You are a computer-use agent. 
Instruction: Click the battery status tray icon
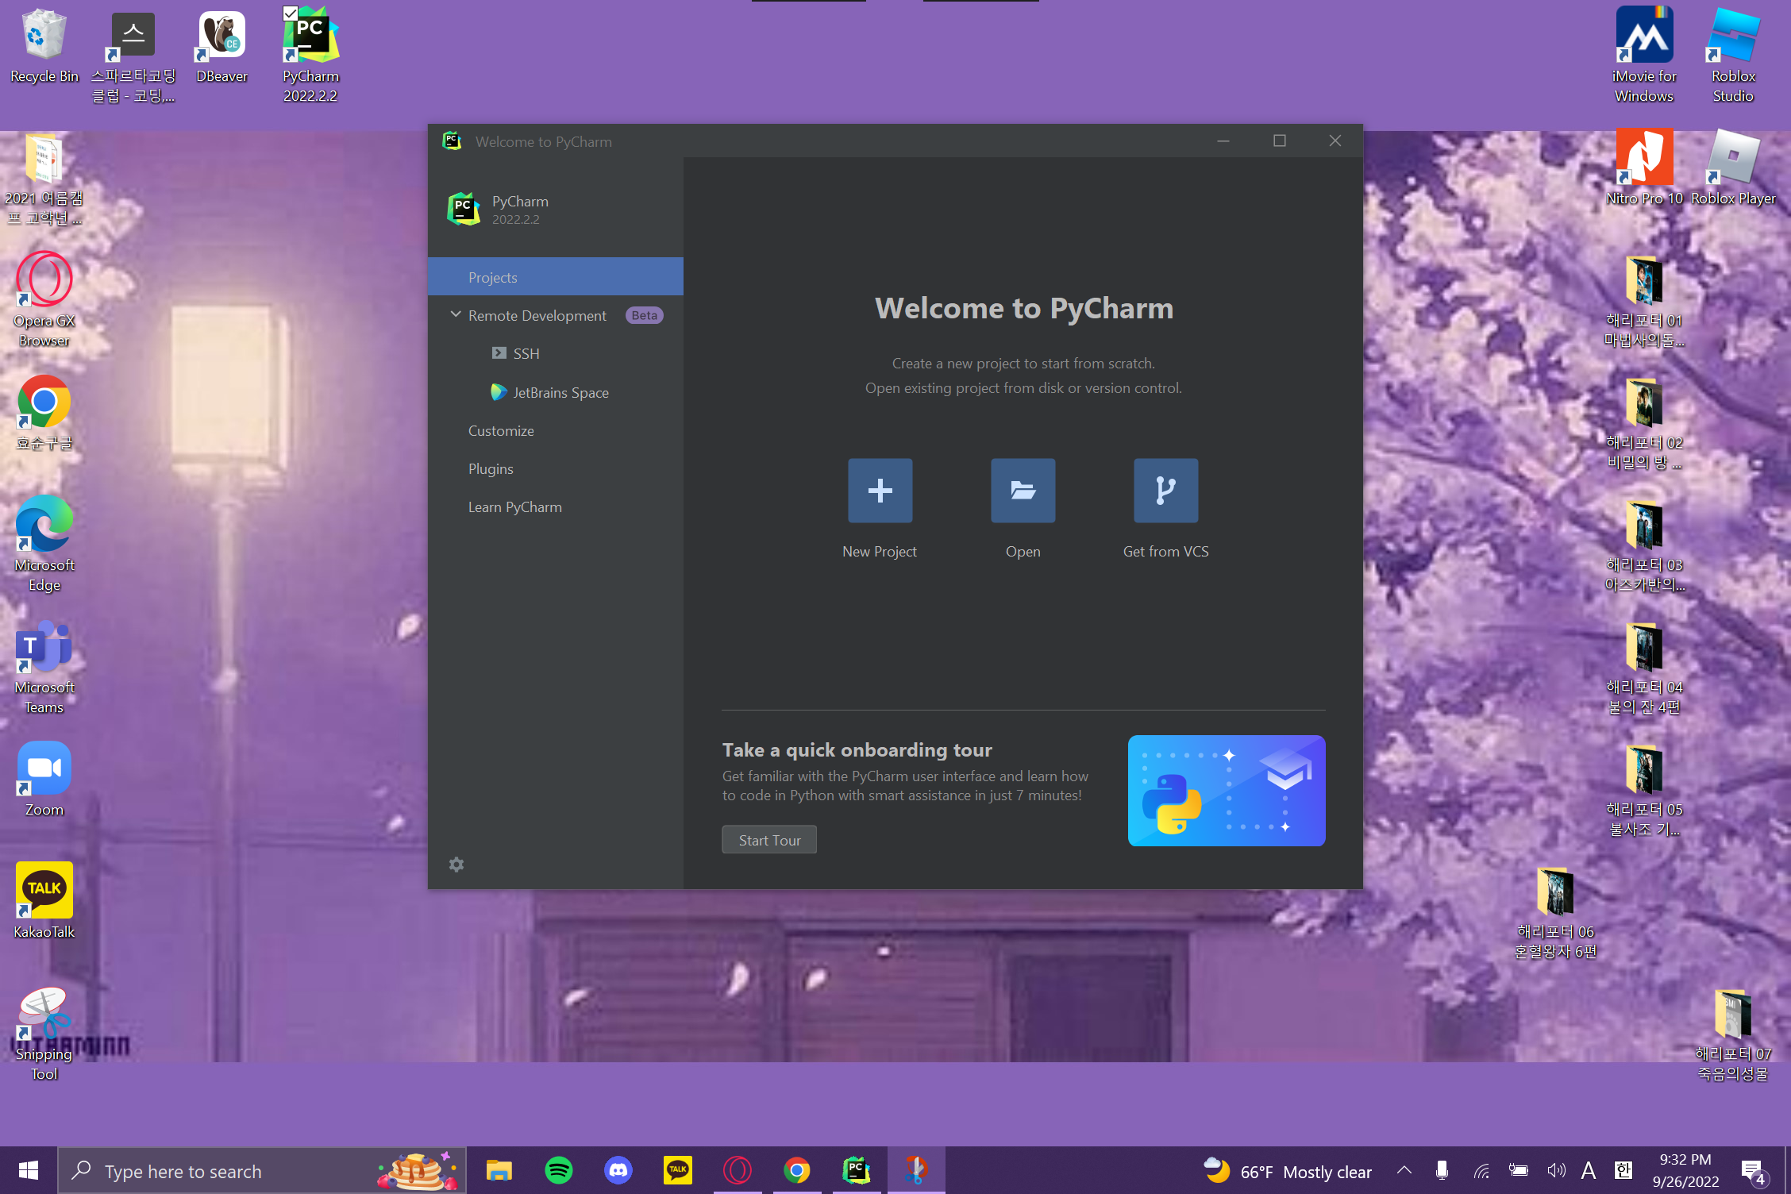[x=1519, y=1170]
